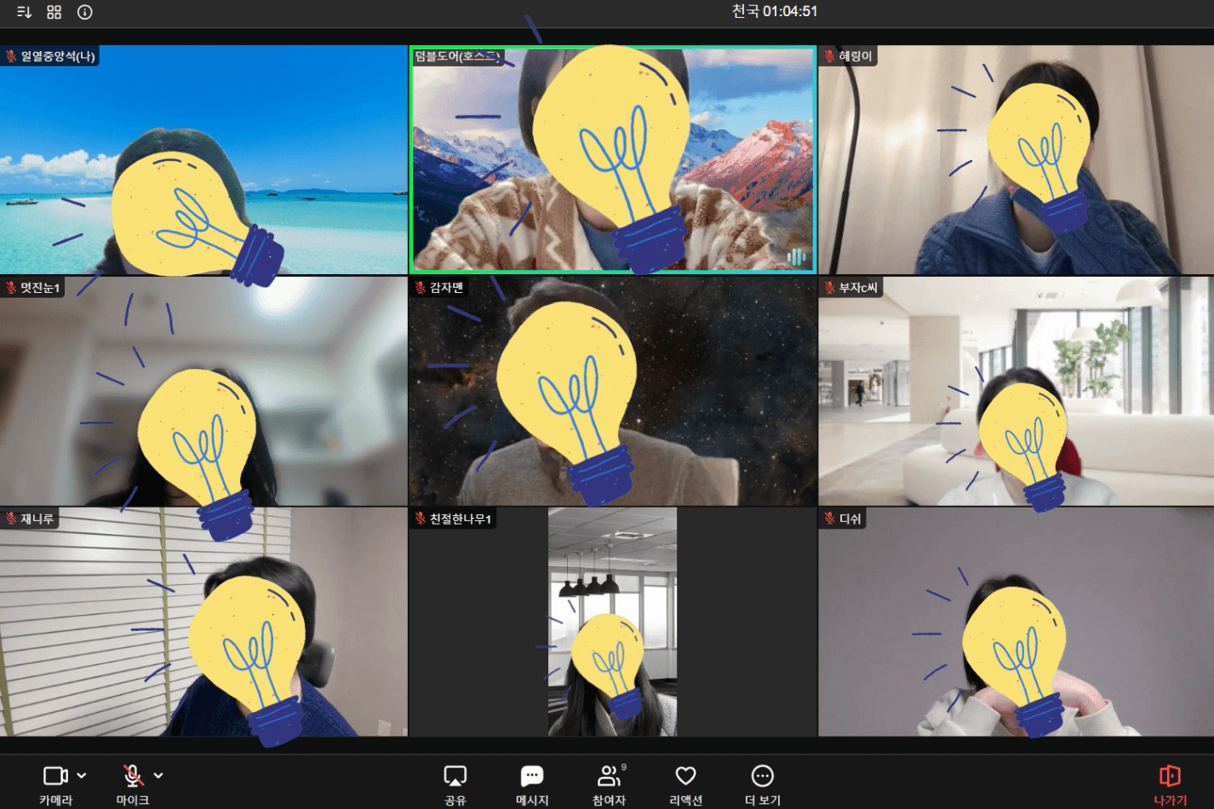Click the name label 멋진눈1
The width and height of the screenshot is (1214, 809).
tap(40, 288)
